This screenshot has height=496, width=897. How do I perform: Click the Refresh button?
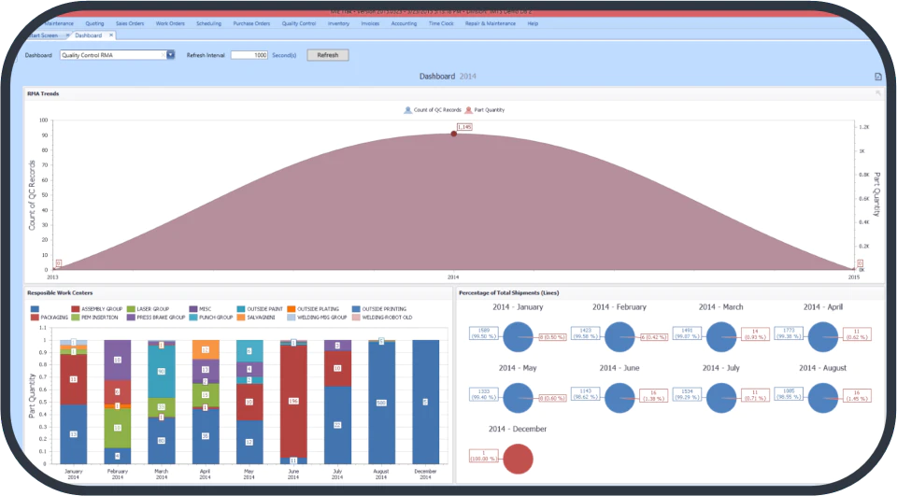[x=328, y=55]
